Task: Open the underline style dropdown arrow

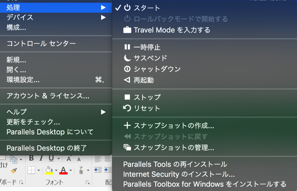Action: 59,158
